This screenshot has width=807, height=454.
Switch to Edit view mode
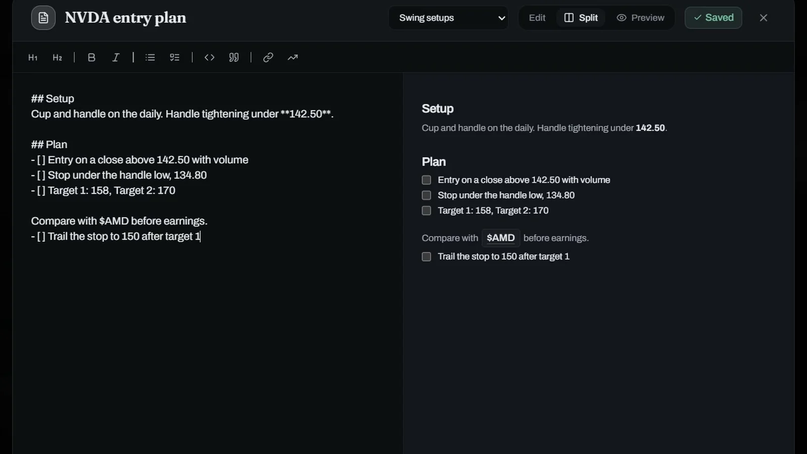537,18
